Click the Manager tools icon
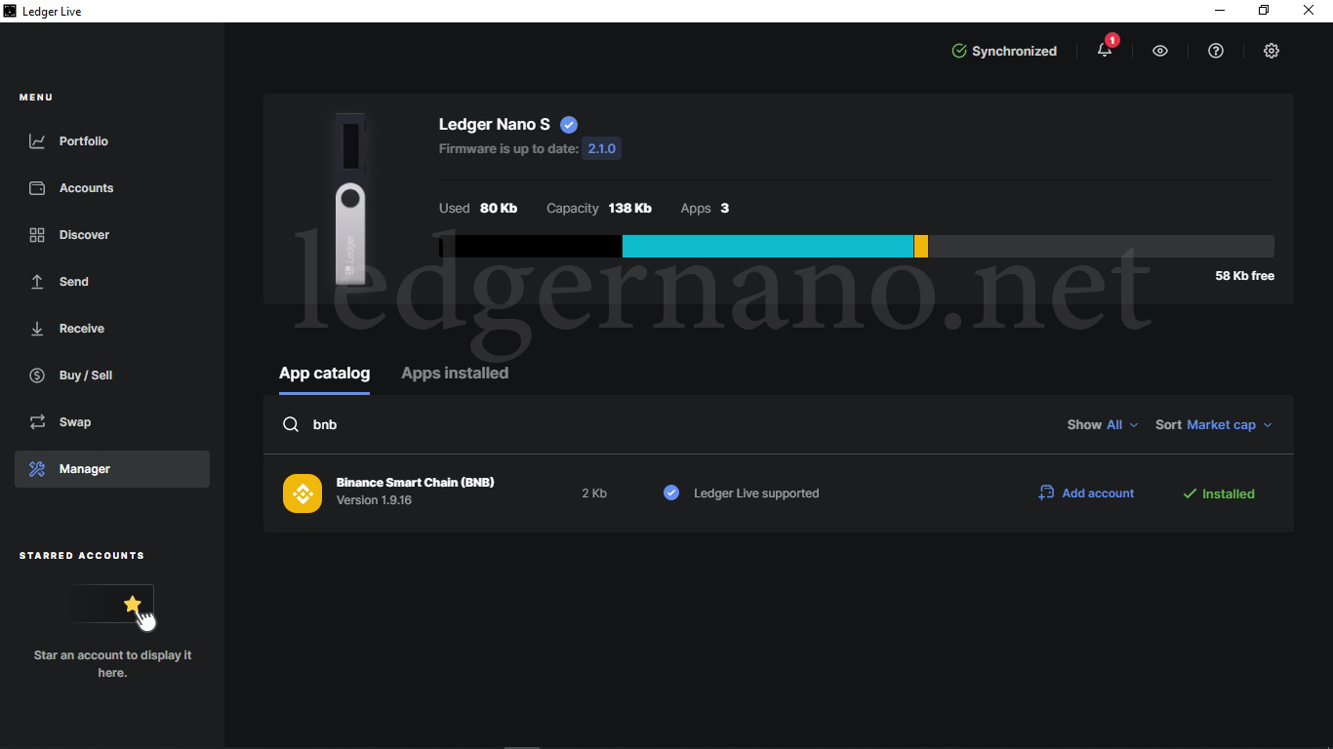This screenshot has height=749, width=1333. point(37,469)
